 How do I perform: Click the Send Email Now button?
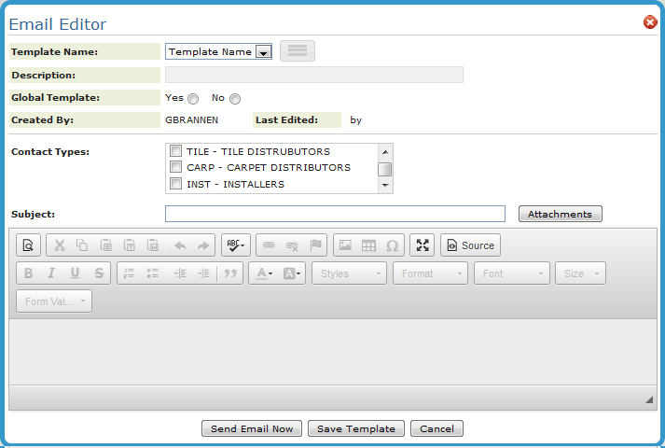tap(252, 428)
